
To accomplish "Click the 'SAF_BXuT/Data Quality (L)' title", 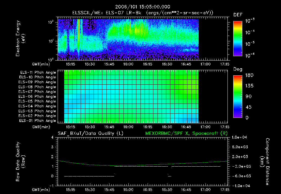I will click(91, 133).
